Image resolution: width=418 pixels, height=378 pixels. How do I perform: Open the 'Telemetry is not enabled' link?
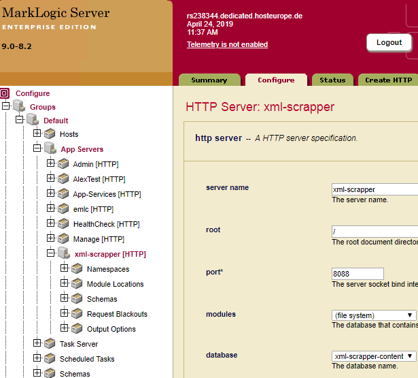pyautogui.click(x=227, y=44)
